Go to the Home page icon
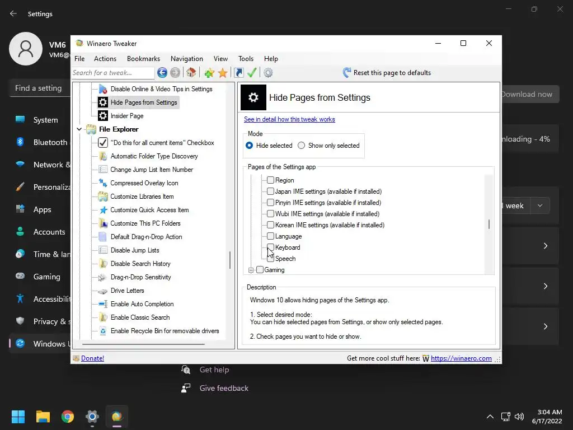This screenshot has height=430, width=573. [191, 72]
